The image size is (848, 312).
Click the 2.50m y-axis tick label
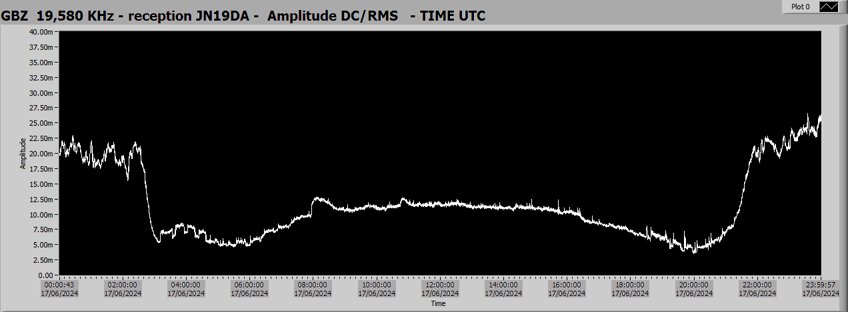(43, 260)
